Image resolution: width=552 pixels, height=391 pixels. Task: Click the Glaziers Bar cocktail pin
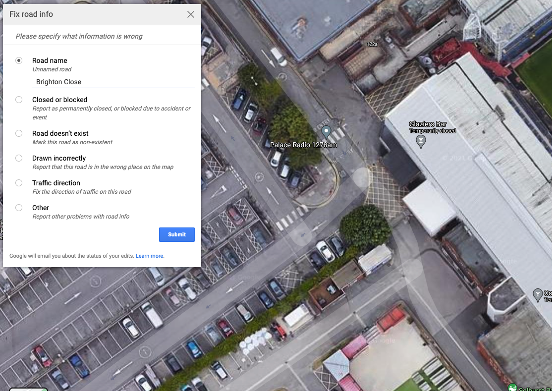coord(421,142)
